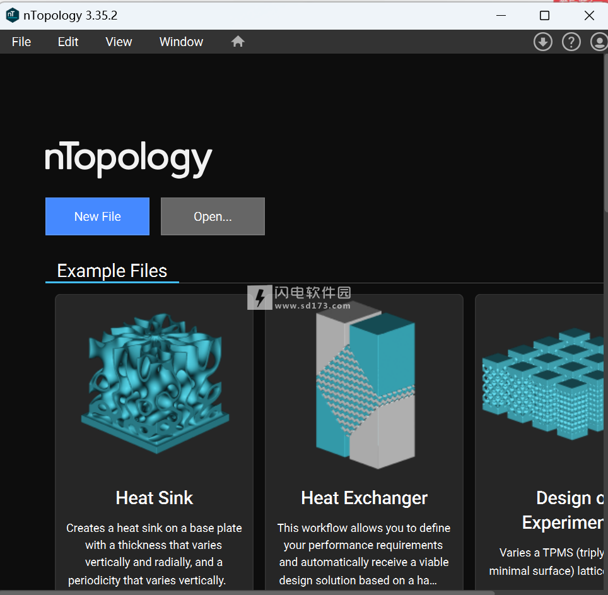
Task: Click the Heat Sink title text
Action: pyautogui.click(x=154, y=498)
